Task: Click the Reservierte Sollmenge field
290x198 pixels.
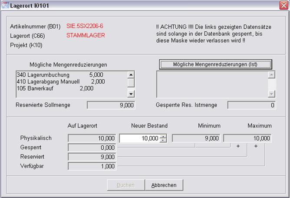Action: [111, 105]
